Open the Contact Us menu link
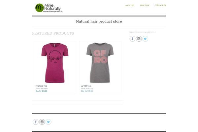The image size is (198, 132). (160, 5)
